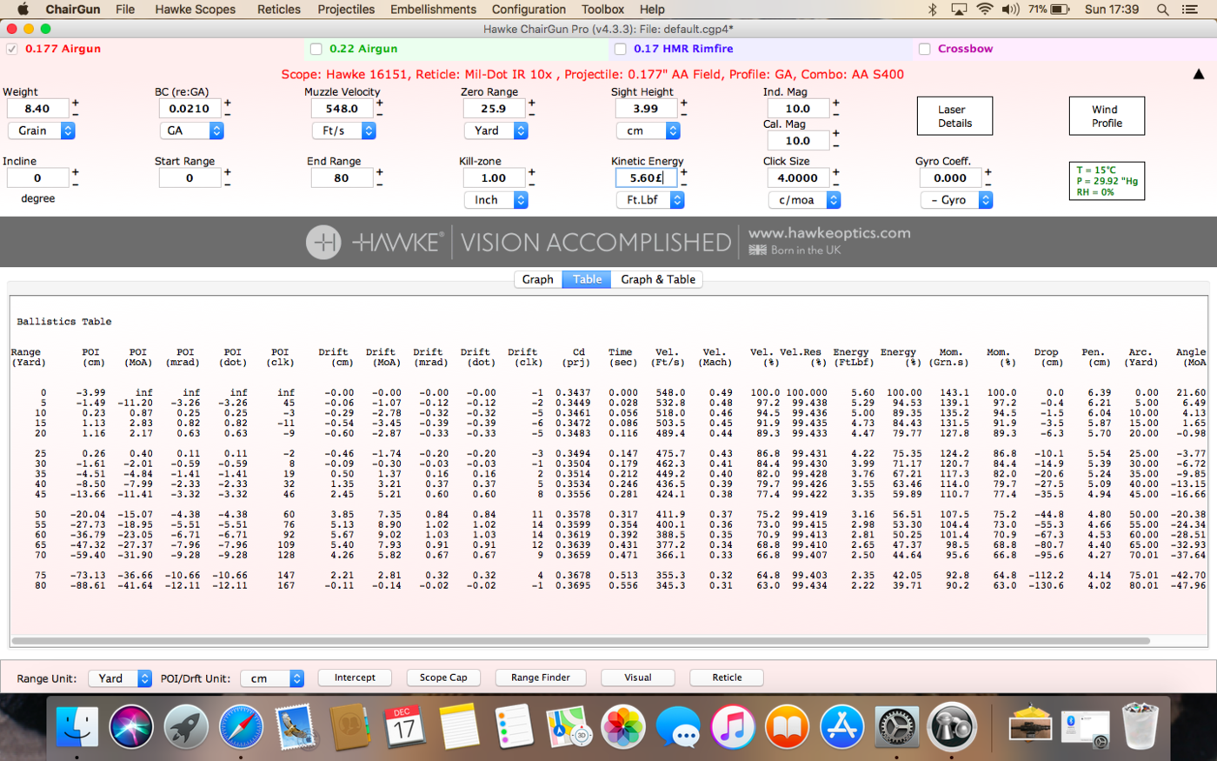Enable Crossbow profile checkbox

point(924,49)
